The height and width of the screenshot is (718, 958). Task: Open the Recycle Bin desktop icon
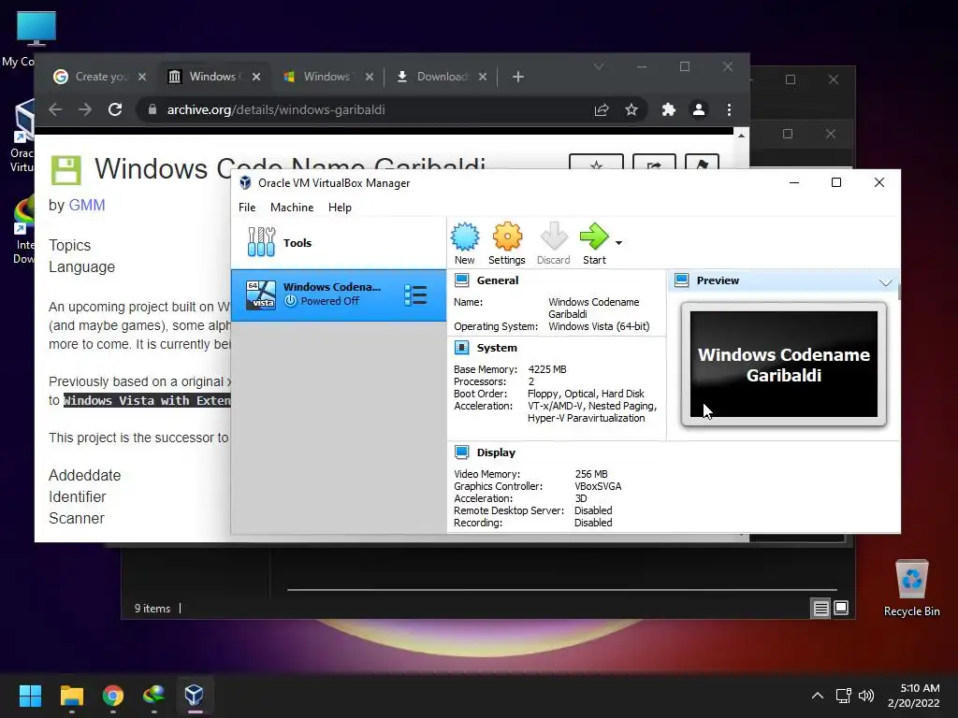pyautogui.click(x=911, y=587)
